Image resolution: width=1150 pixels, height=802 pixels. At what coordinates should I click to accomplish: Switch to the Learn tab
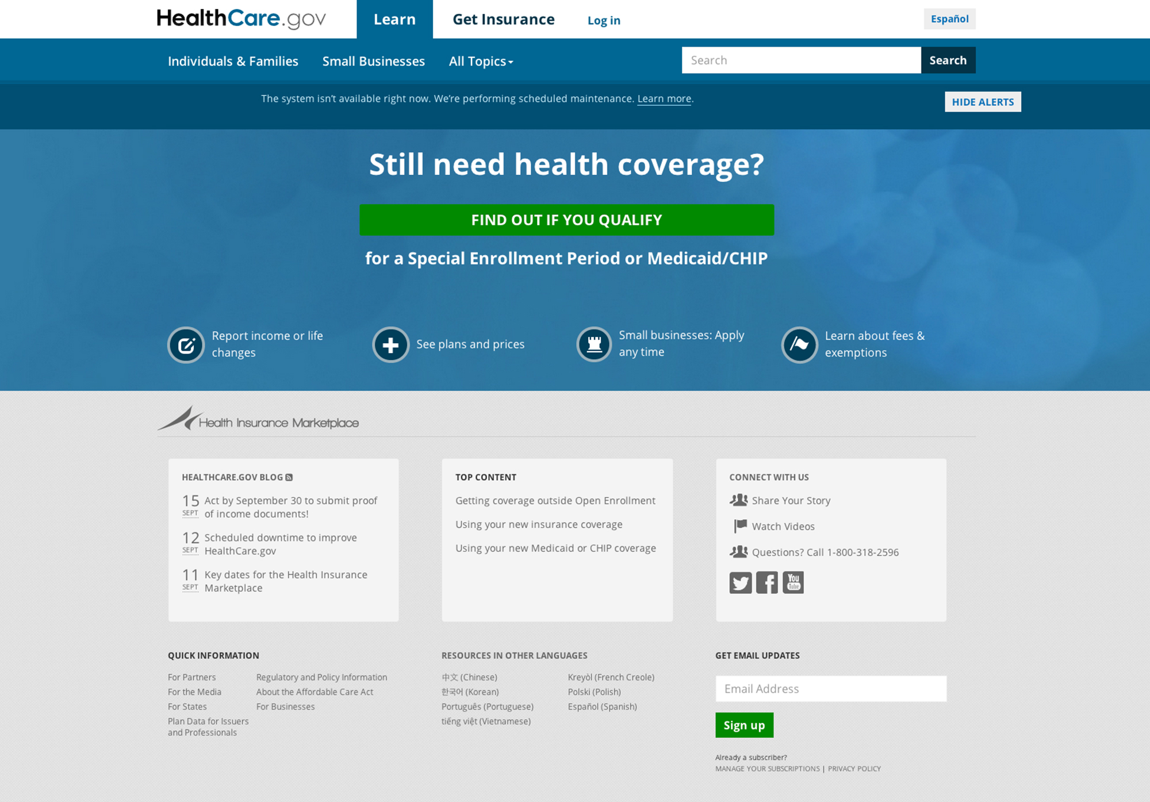[x=394, y=20]
